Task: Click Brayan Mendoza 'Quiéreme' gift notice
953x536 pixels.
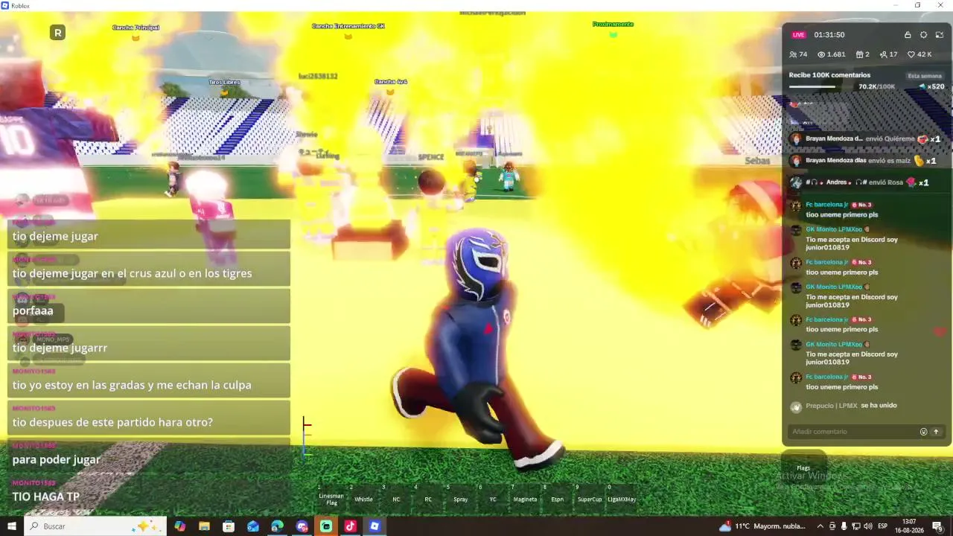Action: pyautogui.click(x=867, y=139)
